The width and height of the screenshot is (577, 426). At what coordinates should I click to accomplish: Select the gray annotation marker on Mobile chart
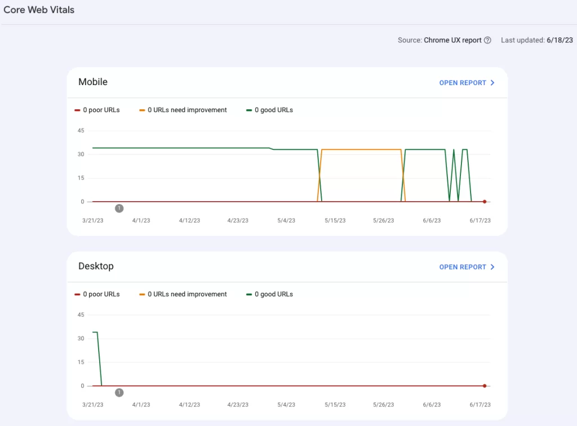click(x=119, y=208)
